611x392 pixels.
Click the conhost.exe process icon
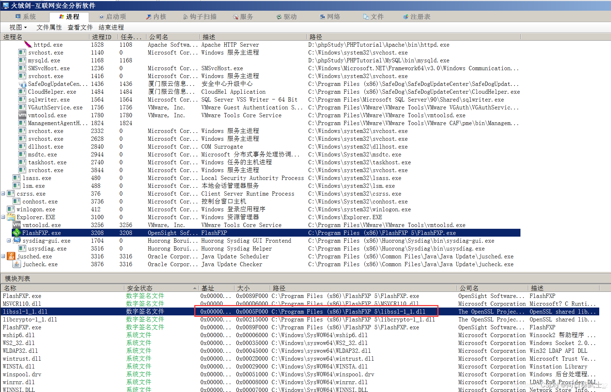[x=16, y=201]
